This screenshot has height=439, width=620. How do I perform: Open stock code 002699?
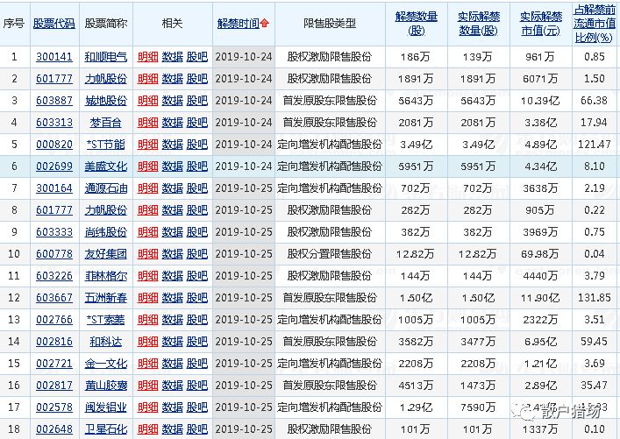tap(54, 166)
